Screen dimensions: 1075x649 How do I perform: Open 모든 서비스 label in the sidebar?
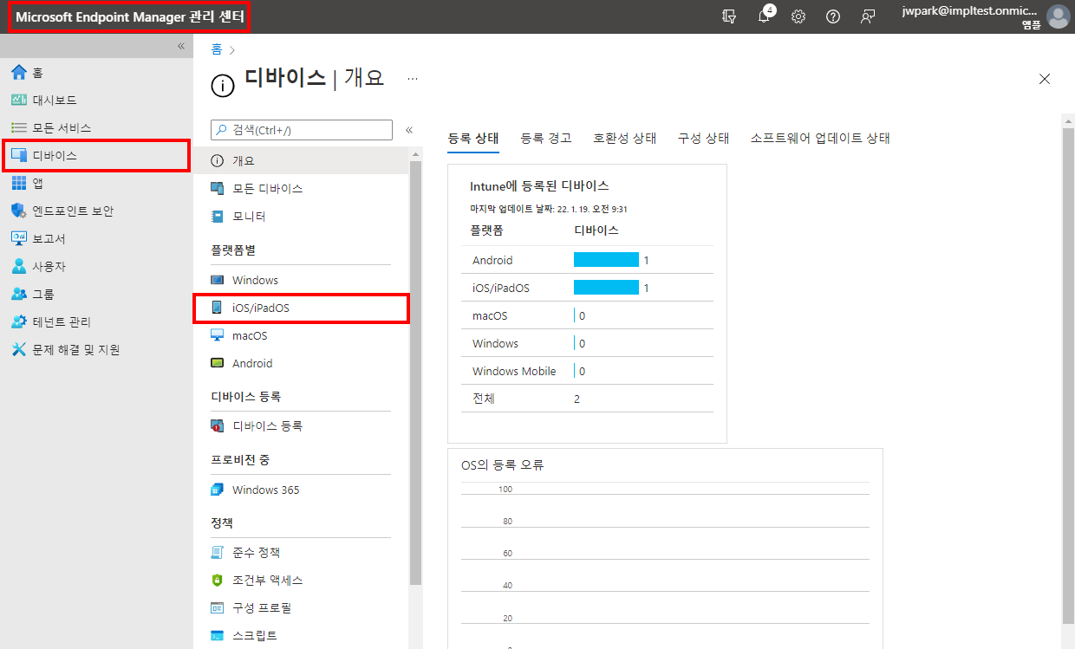62,127
